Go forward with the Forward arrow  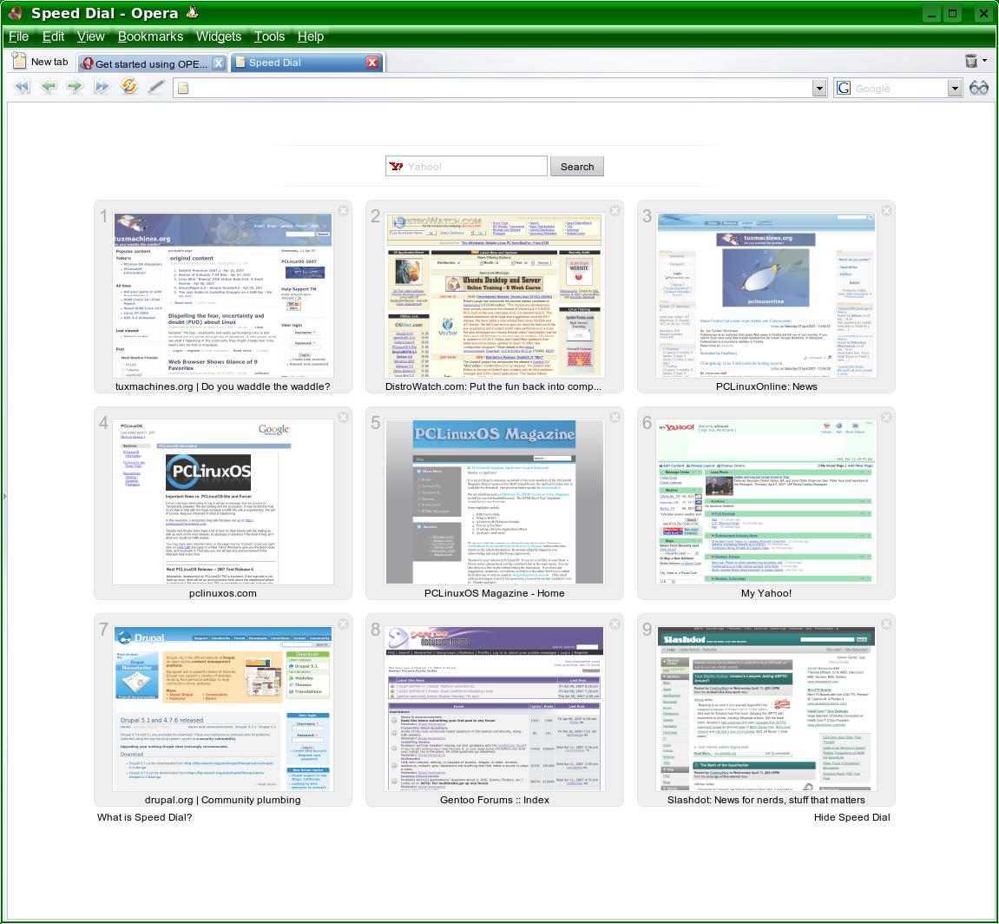coord(76,87)
